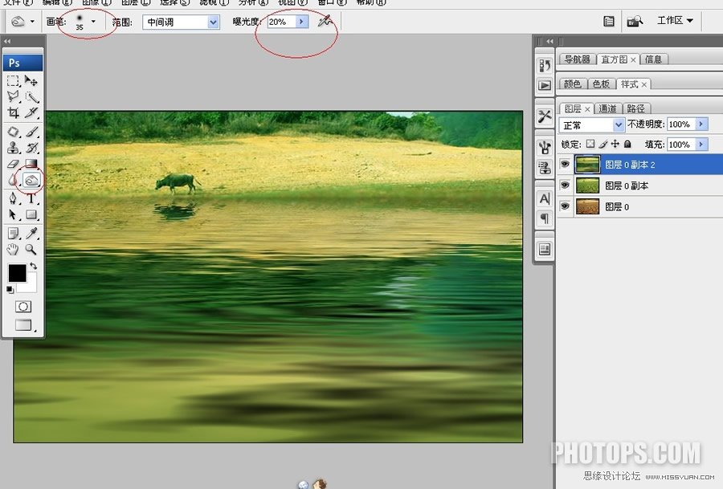Open the 不透明度 opacity slider arrow
The image size is (723, 489).
click(701, 124)
